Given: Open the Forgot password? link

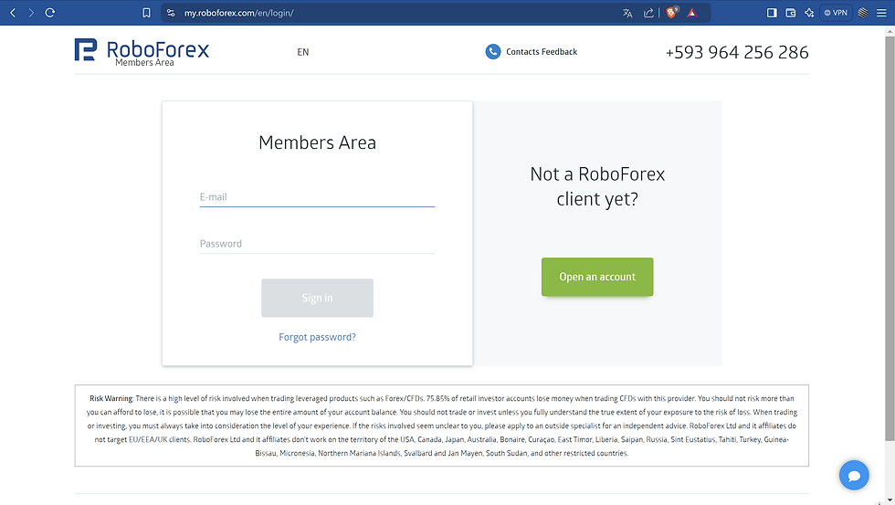Looking at the screenshot, I should (x=318, y=337).
